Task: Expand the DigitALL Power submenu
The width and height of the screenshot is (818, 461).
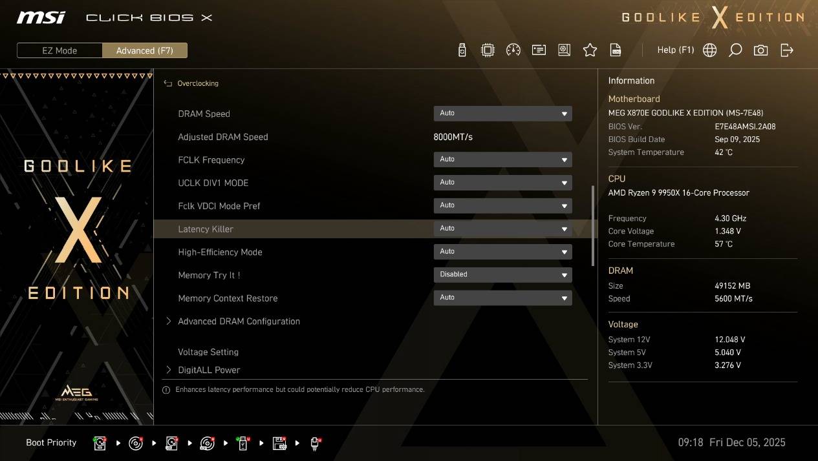Action: [209, 370]
